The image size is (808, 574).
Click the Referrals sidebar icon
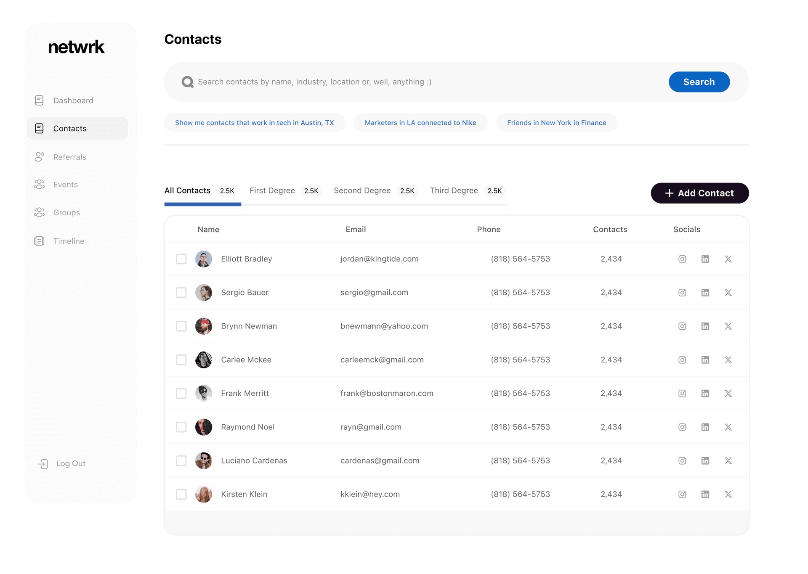tap(39, 157)
